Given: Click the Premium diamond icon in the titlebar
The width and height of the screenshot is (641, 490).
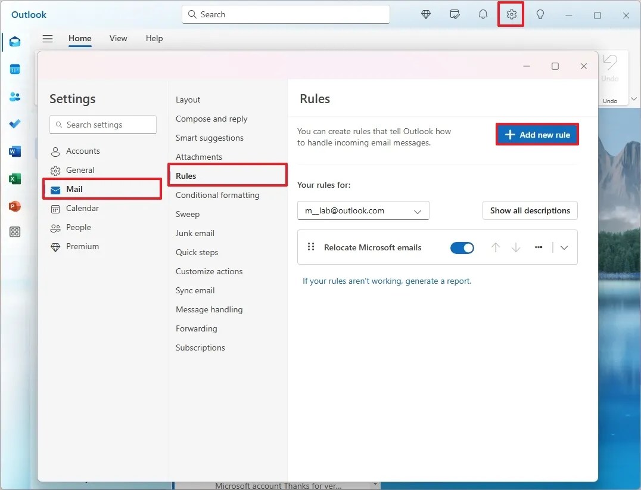Looking at the screenshot, I should tap(426, 14).
